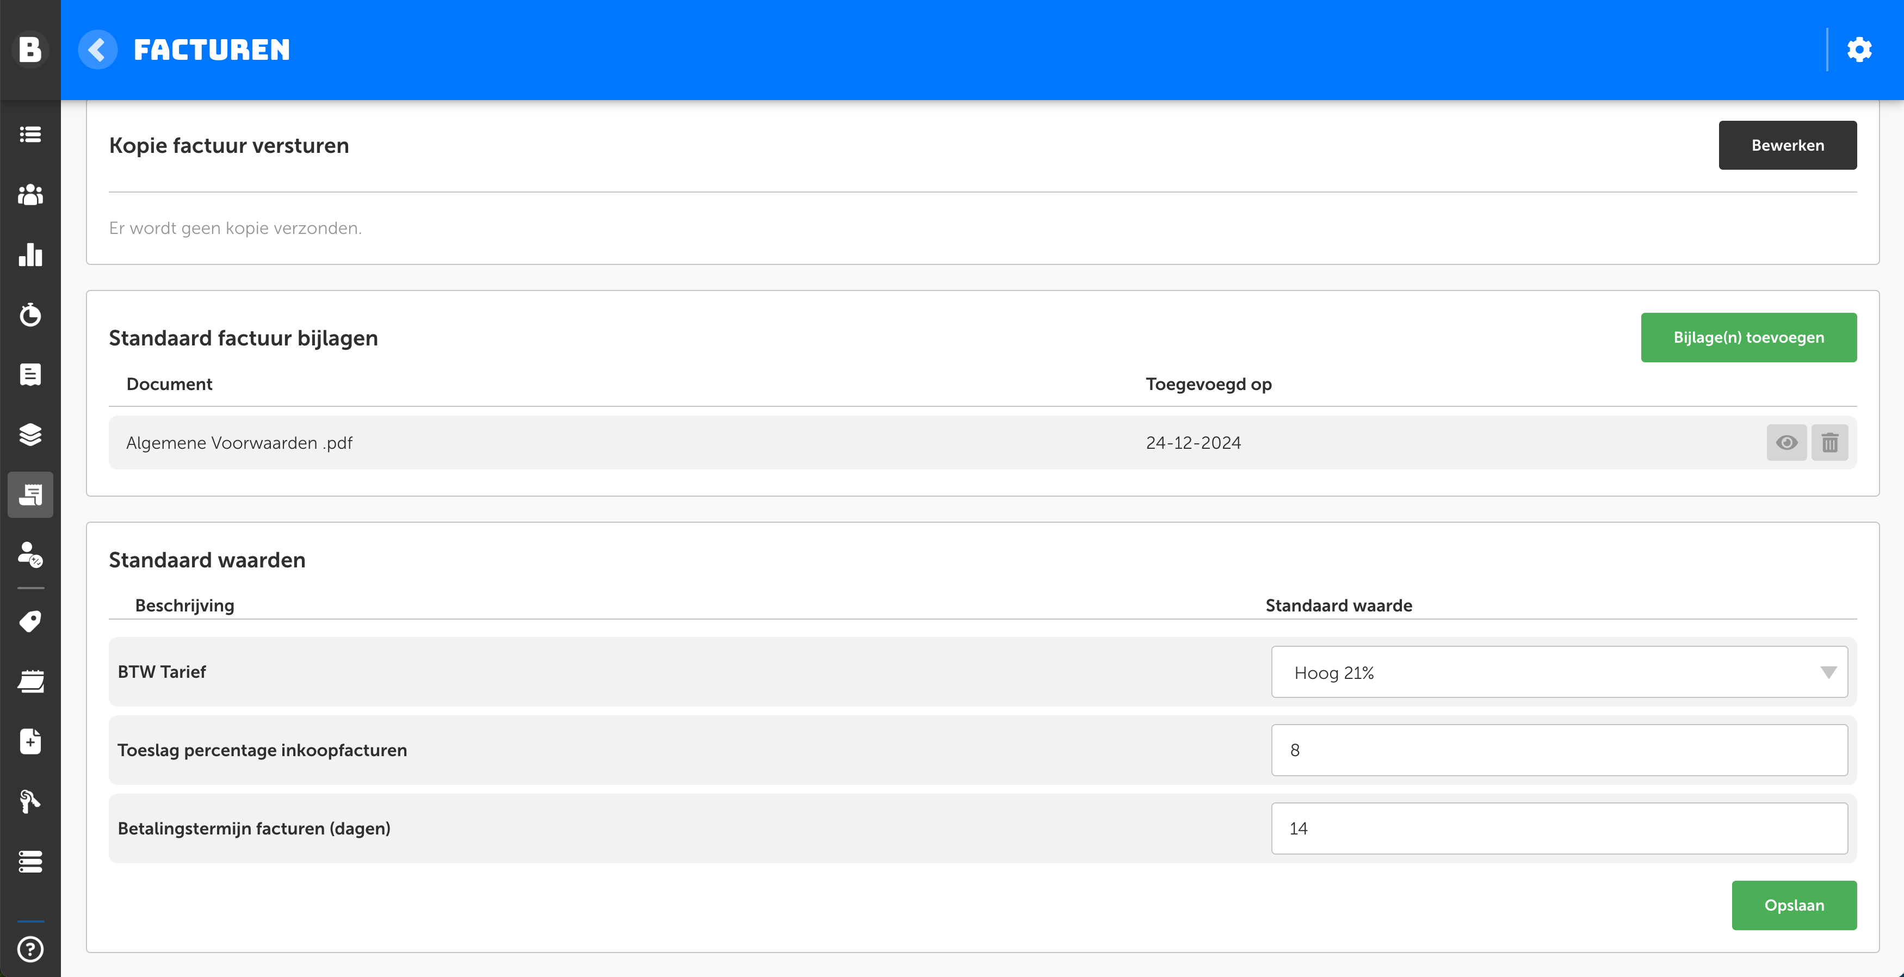Screen dimensions: 1904x977
Task: Click the help question mark icon
Action: [x=30, y=949]
